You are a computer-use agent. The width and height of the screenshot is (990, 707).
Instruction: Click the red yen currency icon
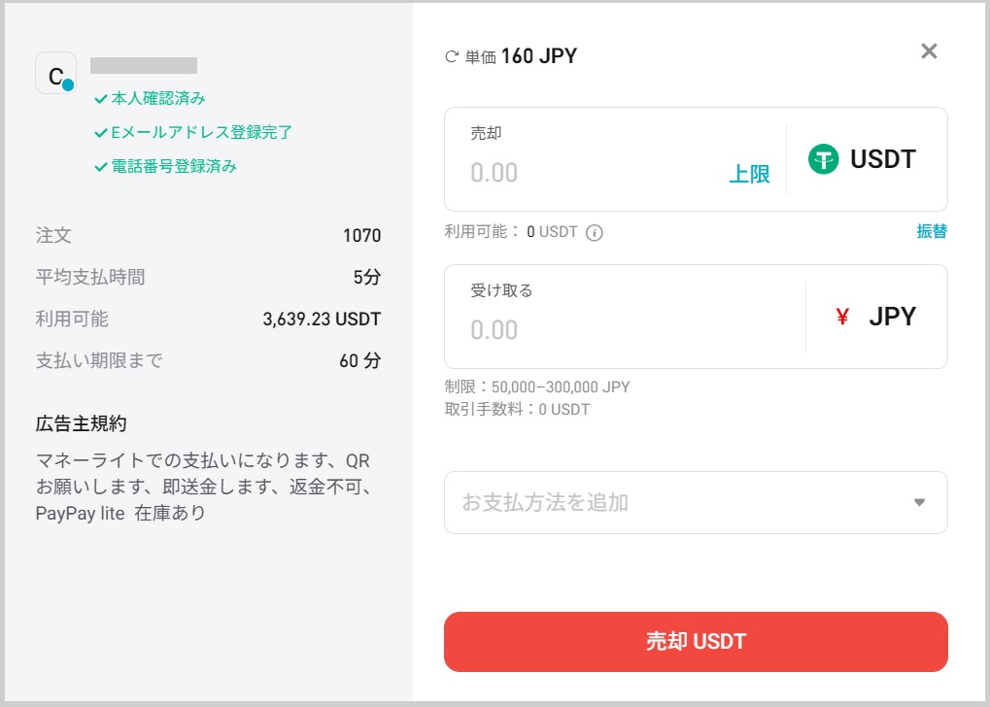coord(842,317)
